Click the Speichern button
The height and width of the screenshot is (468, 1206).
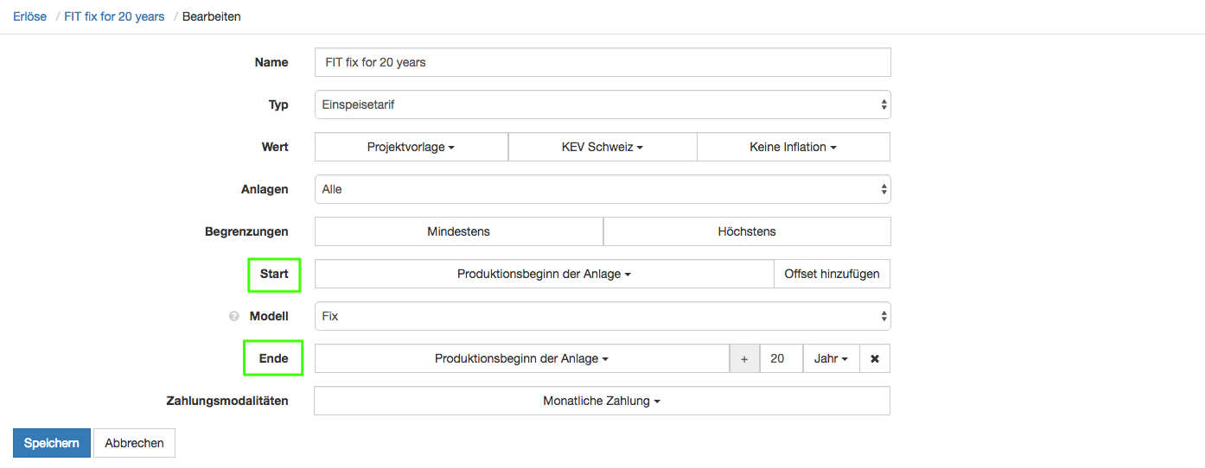[51, 443]
